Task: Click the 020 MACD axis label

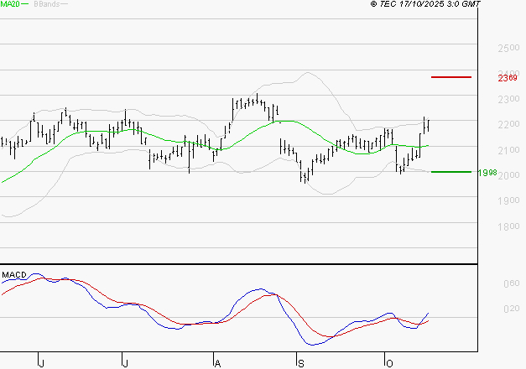Action: pos(511,309)
